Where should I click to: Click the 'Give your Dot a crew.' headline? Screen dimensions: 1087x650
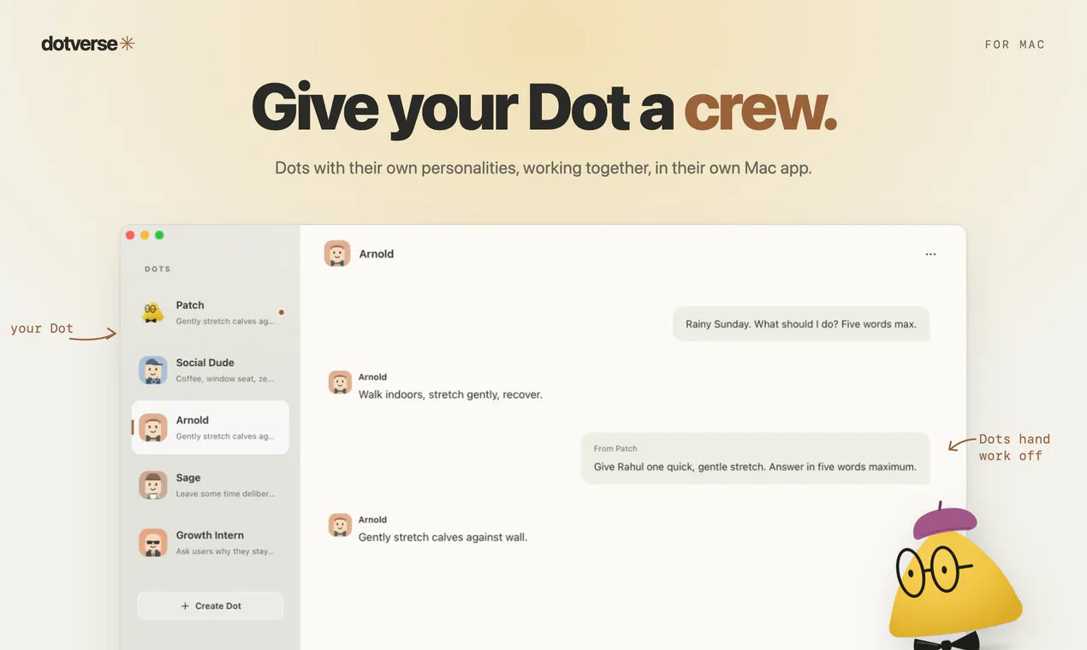click(x=543, y=108)
